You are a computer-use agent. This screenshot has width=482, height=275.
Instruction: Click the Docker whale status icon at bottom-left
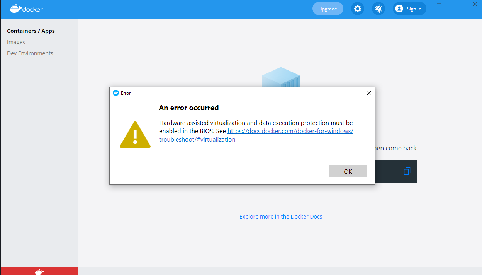pos(39,272)
